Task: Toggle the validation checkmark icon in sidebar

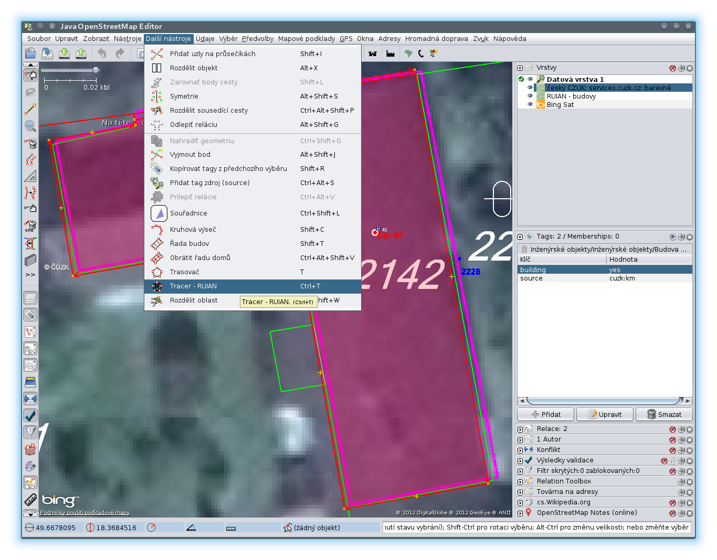Action: click(x=30, y=416)
